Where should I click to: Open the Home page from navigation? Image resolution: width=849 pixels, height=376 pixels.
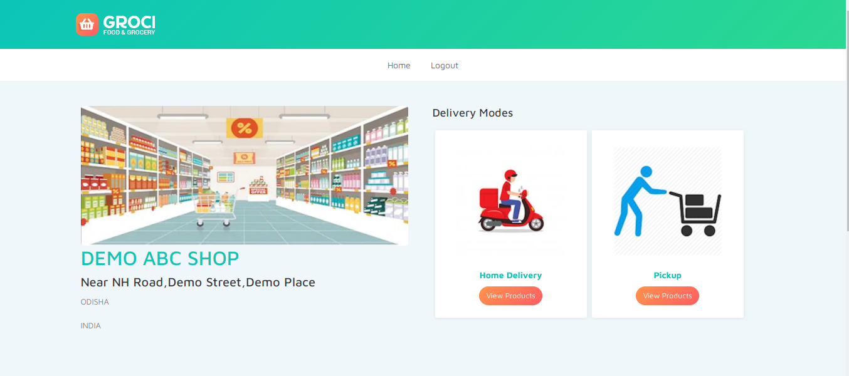pyautogui.click(x=399, y=65)
